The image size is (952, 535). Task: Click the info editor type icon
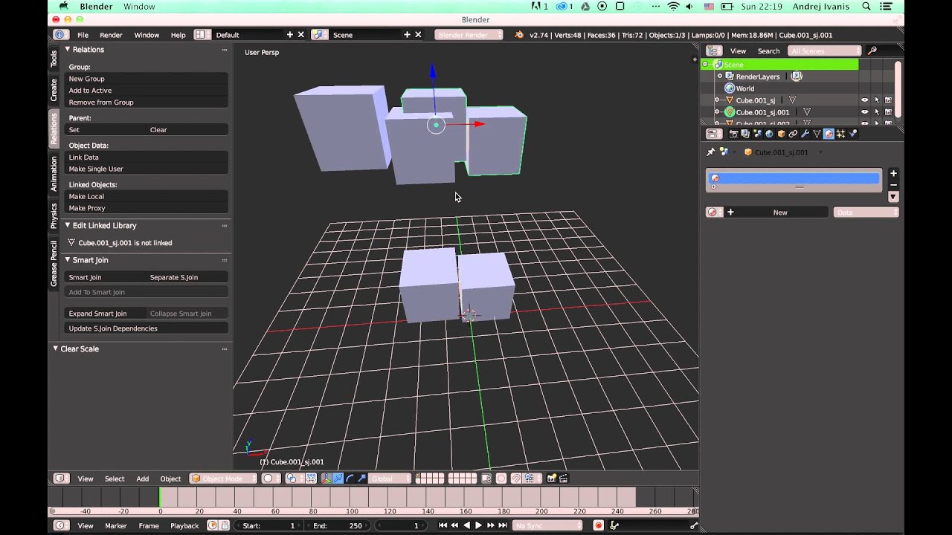60,34
